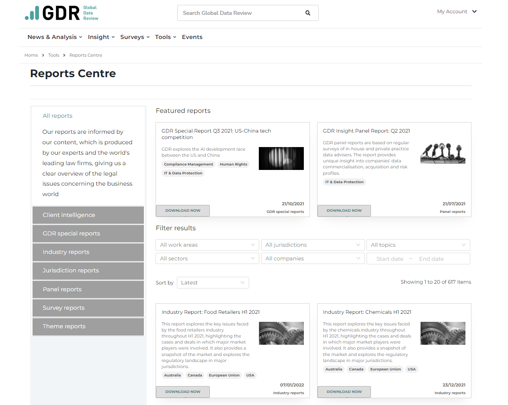Click Australia tag on Chemicals report

tap(334, 369)
